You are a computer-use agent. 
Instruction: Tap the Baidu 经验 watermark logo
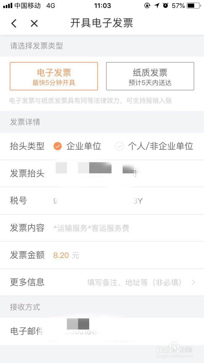point(174,350)
